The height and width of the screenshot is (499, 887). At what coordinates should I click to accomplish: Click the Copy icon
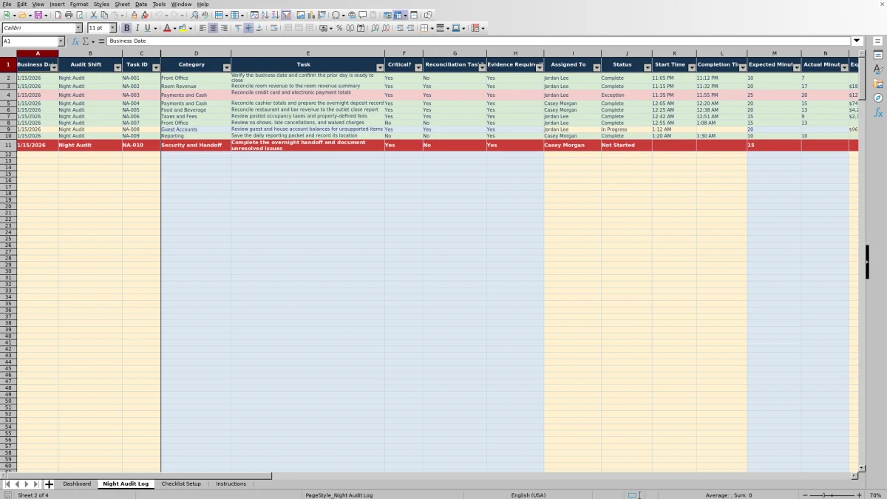[104, 15]
